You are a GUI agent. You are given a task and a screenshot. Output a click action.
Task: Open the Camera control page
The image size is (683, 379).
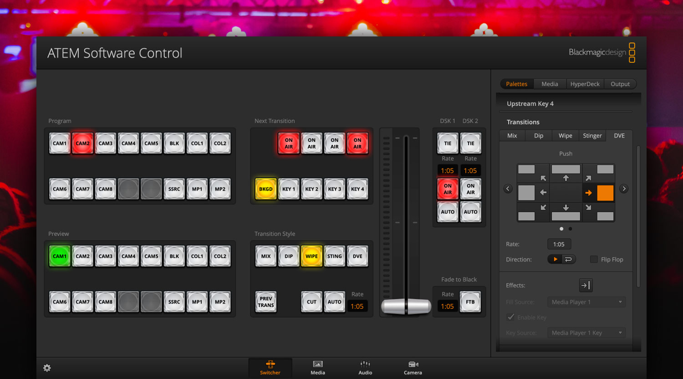coord(413,367)
